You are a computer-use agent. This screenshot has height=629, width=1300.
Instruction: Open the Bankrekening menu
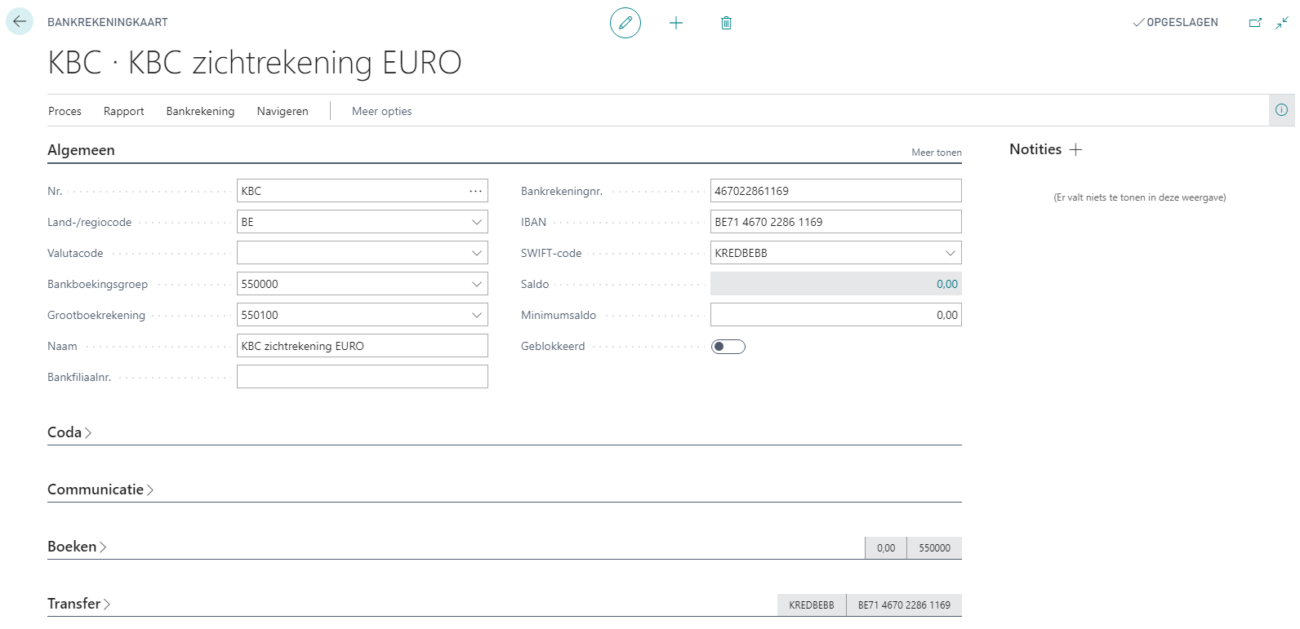click(200, 111)
